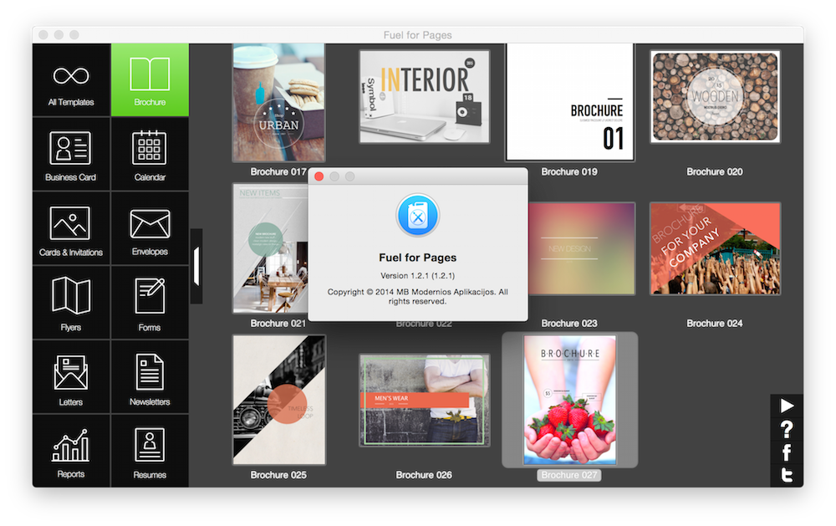Click the Fuel for Pages app icon
This screenshot has width=836, height=526.
tap(418, 216)
